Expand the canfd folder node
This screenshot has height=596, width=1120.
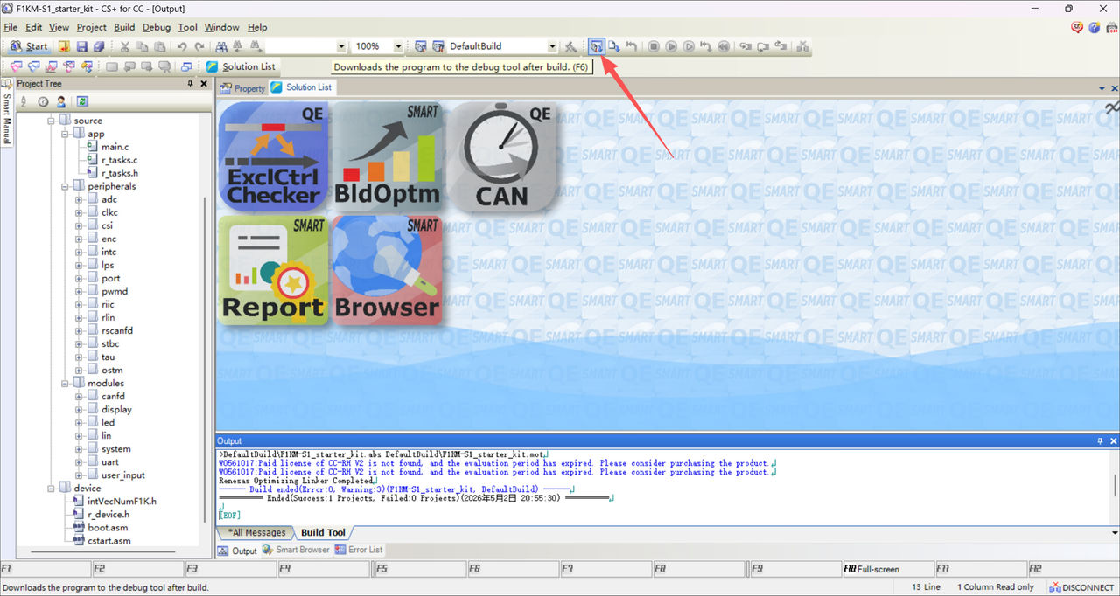tap(79, 396)
